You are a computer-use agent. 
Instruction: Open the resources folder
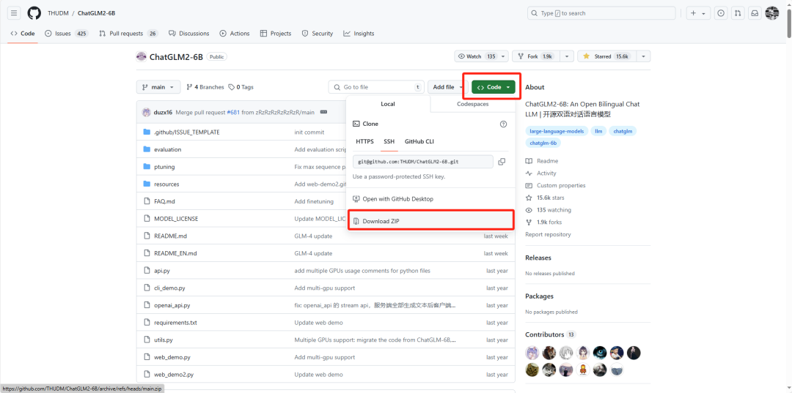(x=166, y=184)
